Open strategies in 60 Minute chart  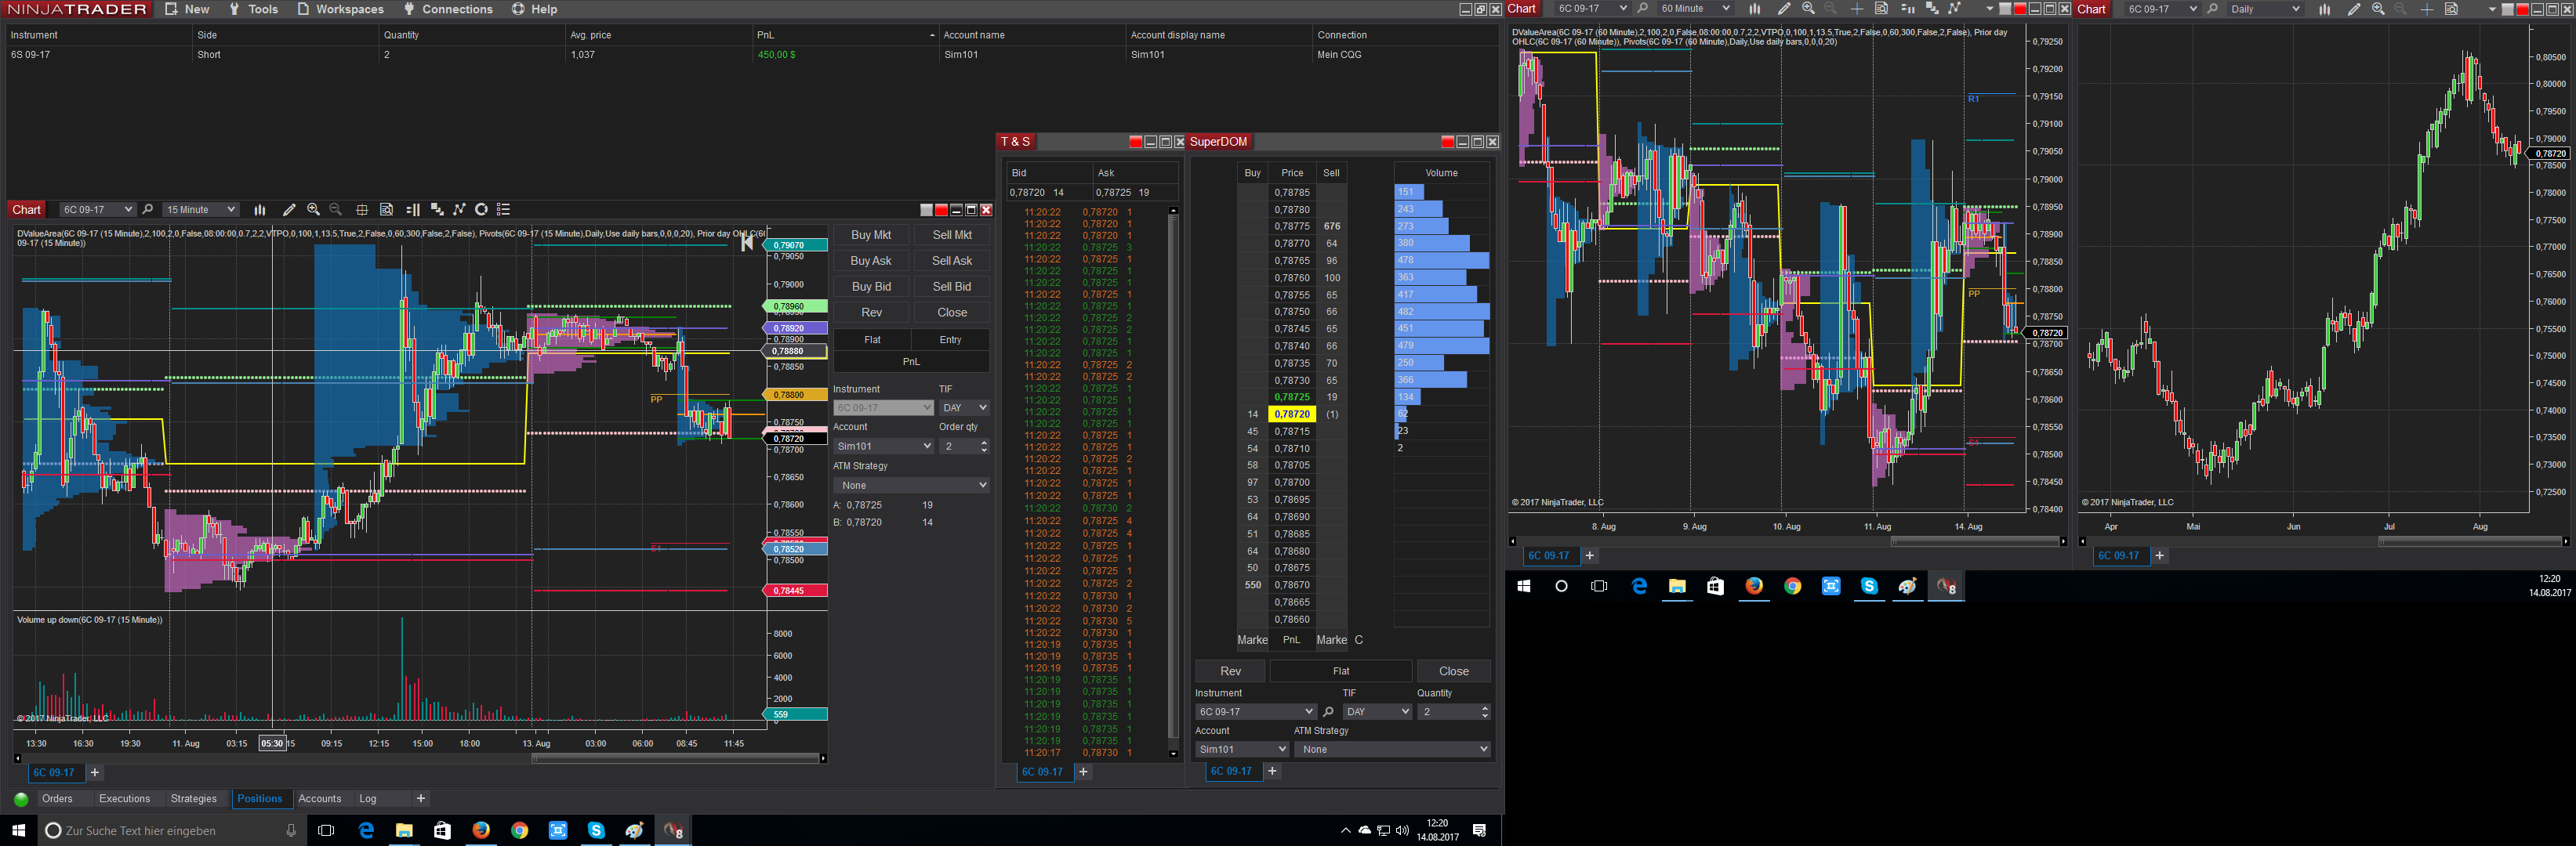point(1955,9)
